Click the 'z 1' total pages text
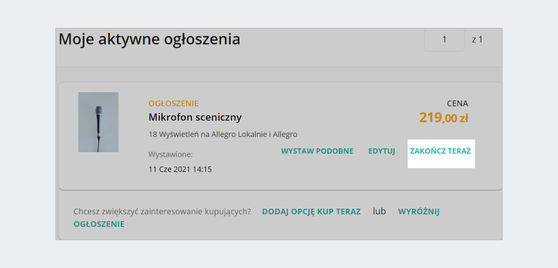558x268 pixels. click(x=477, y=40)
